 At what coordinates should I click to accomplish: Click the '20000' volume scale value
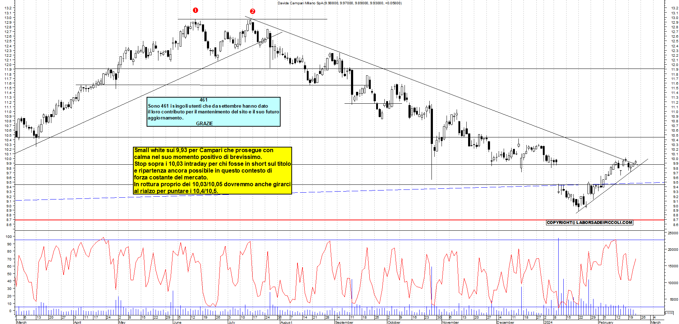pos(673,249)
